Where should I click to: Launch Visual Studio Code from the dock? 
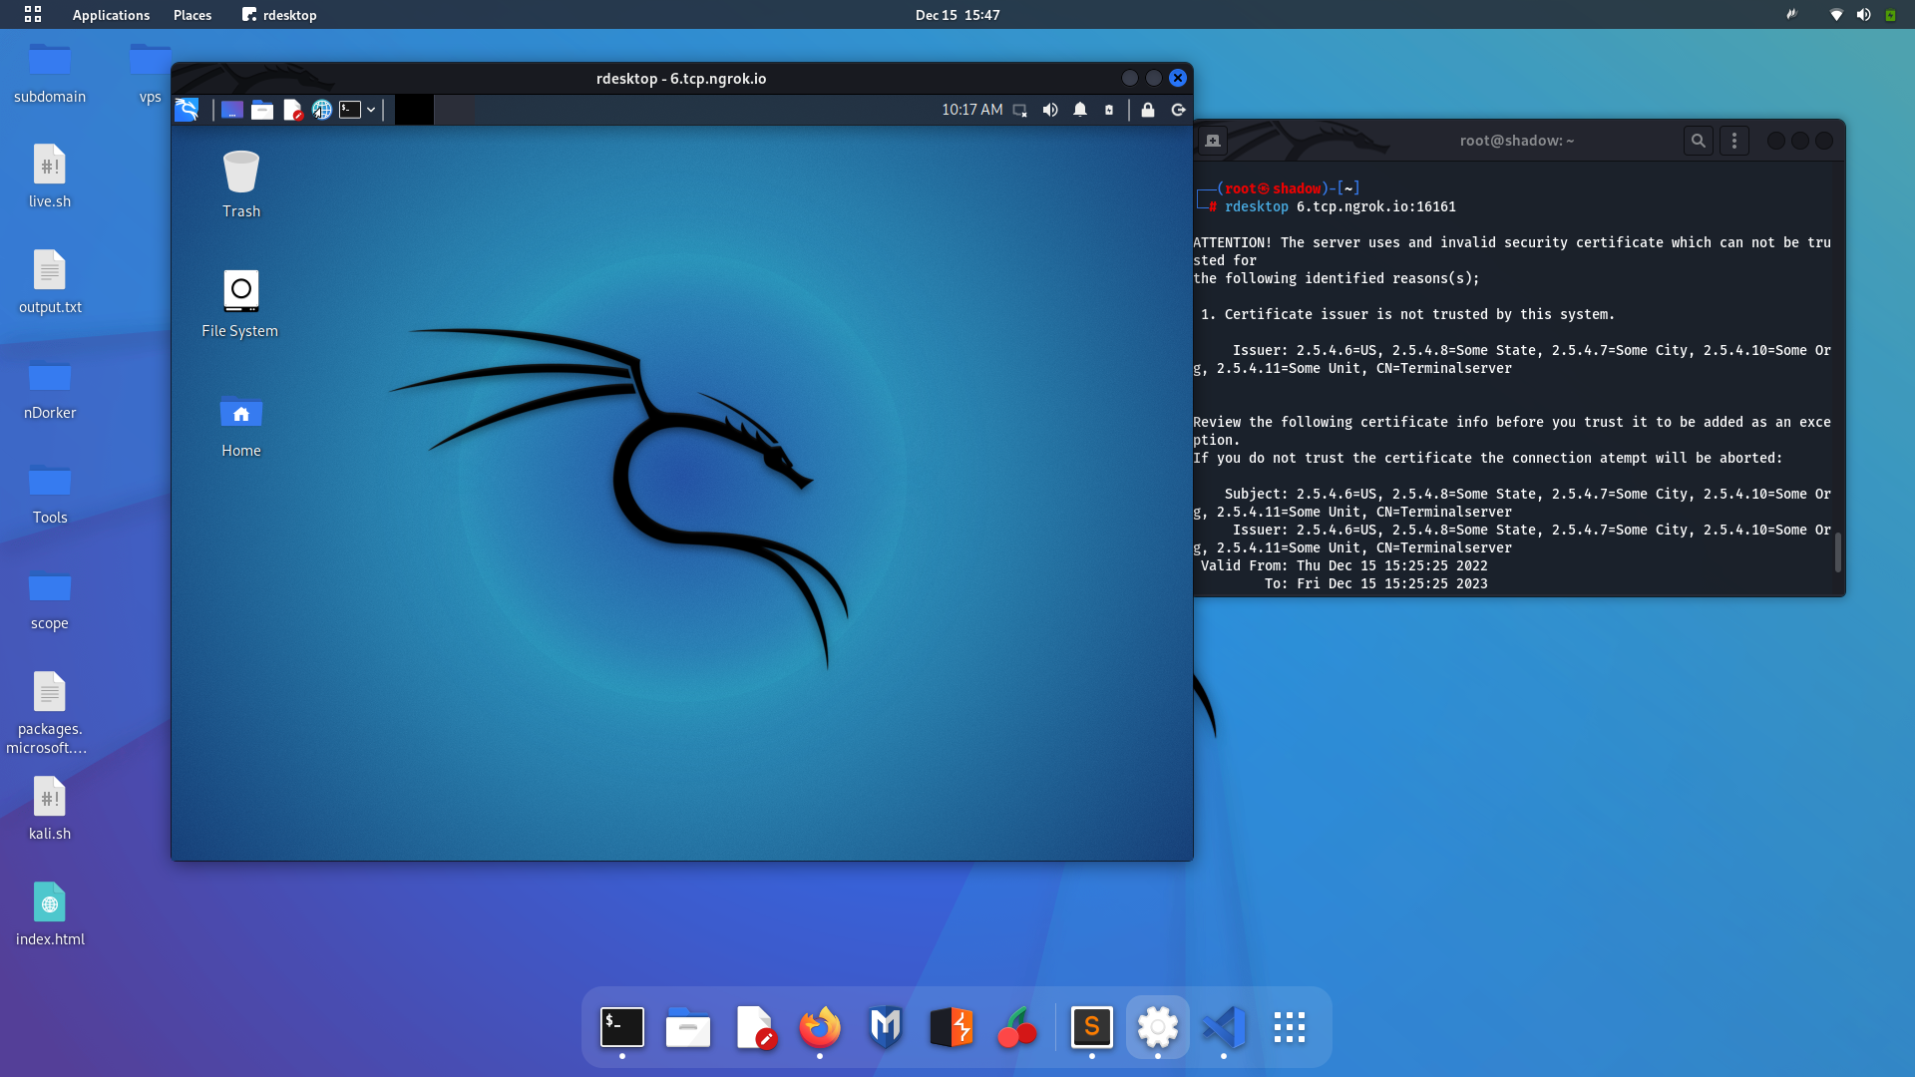pyautogui.click(x=1224, y=1027)
